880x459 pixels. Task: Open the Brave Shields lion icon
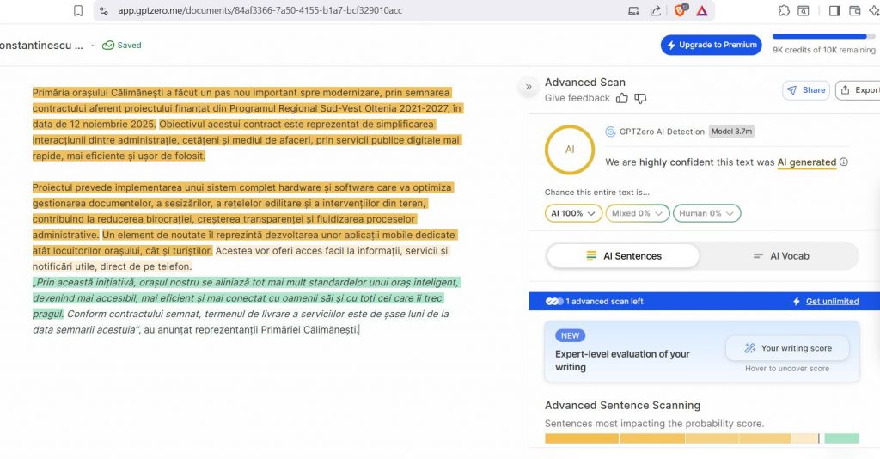coord(681,10)
